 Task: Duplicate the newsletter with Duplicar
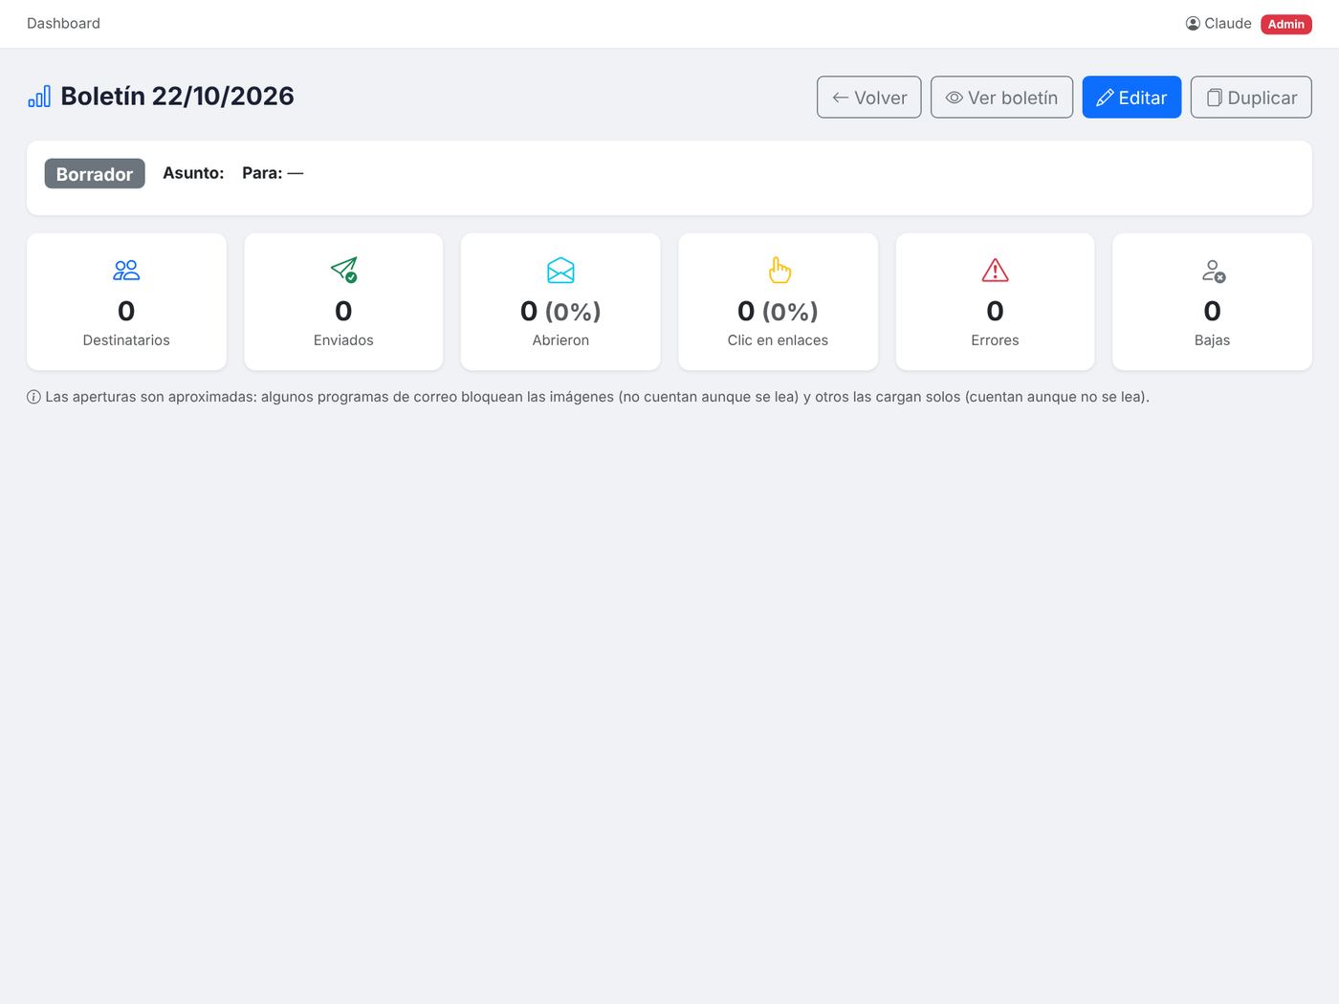point(1251,98)
